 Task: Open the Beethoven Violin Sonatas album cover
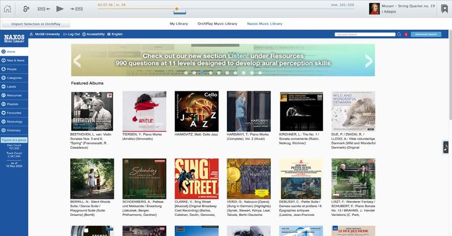pyautogui.click(x=92, y=111)
